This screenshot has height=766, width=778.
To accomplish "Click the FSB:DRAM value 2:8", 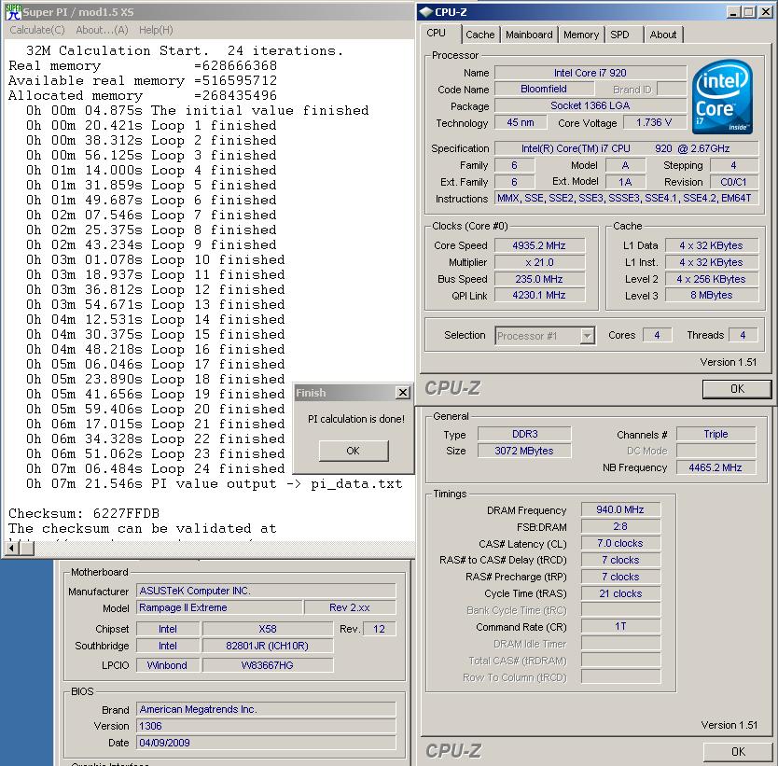I will click(620, 526).
